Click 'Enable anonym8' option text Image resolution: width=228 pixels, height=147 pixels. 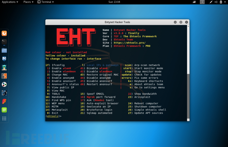63,78
